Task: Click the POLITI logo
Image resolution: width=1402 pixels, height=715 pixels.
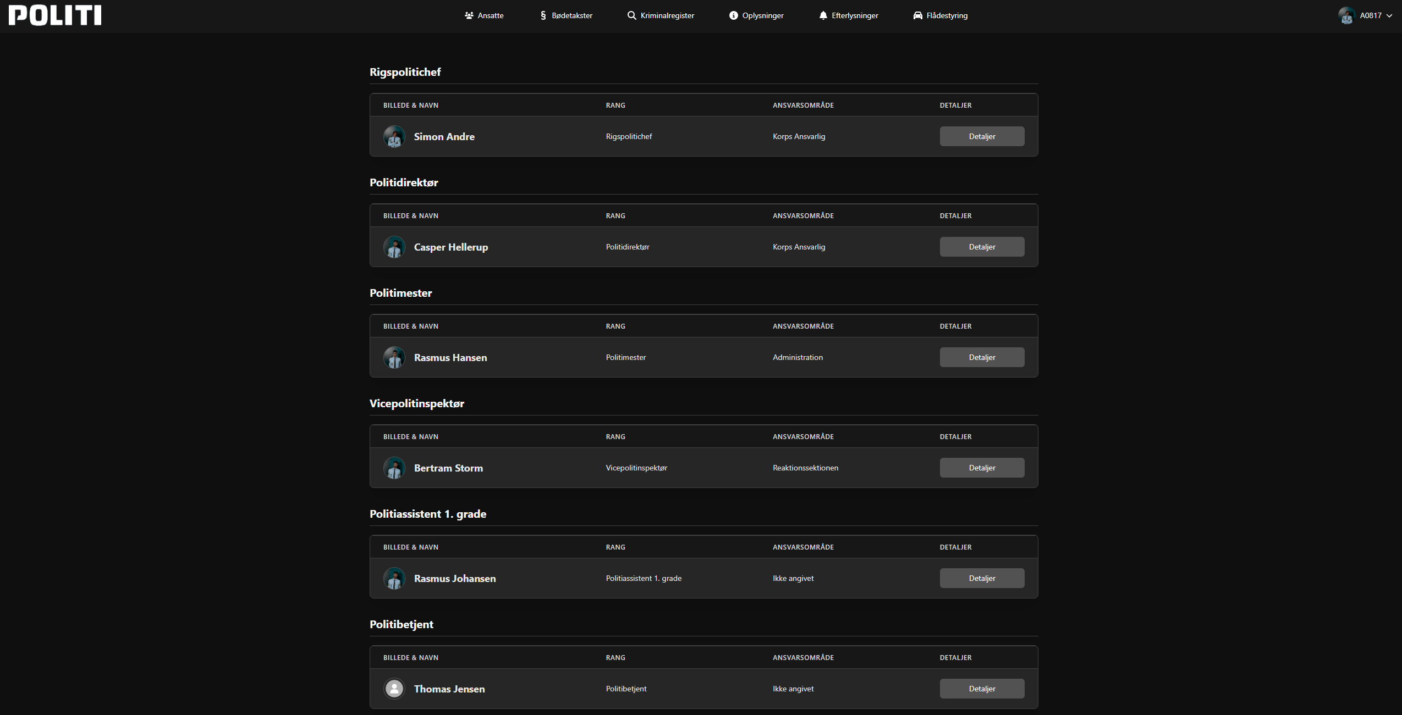Action: 55,15
